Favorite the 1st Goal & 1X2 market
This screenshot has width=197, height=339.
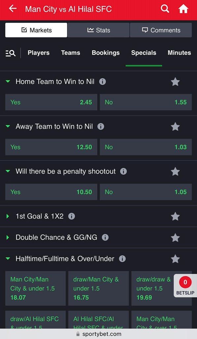point(175,217)
